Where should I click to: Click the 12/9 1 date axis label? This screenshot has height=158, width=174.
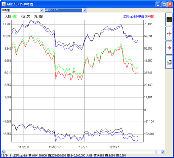83,147
